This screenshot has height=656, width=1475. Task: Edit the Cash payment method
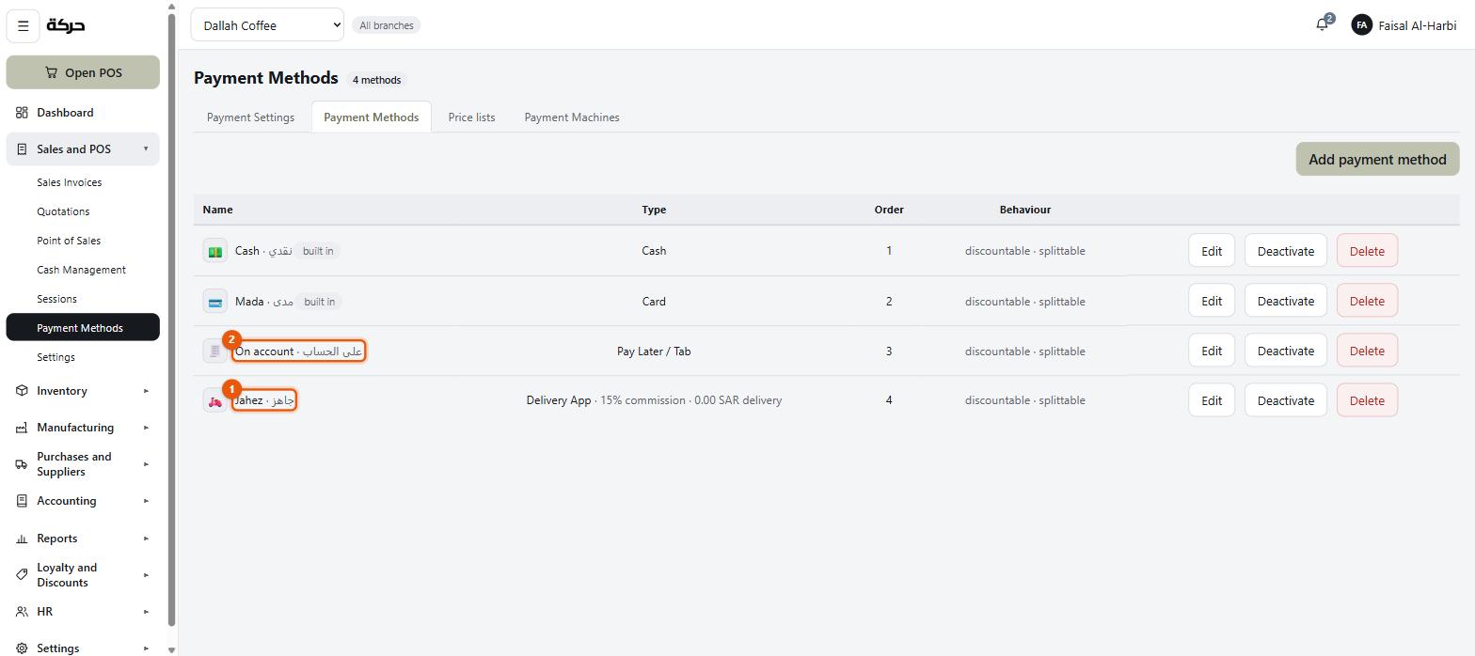click(x=1212, y=251)
